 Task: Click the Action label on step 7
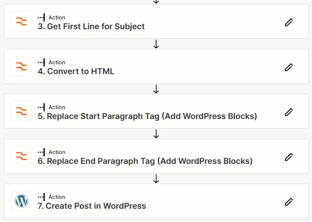(x=57, y=197)
